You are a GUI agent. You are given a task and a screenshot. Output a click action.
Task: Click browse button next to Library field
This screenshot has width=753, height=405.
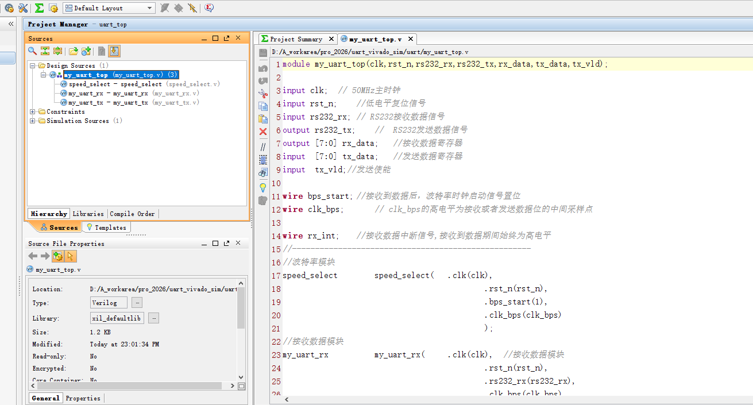[153, 318]
